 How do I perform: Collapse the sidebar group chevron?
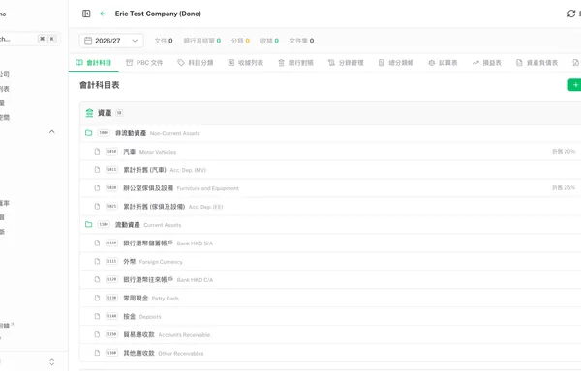(x=52, y=132)
